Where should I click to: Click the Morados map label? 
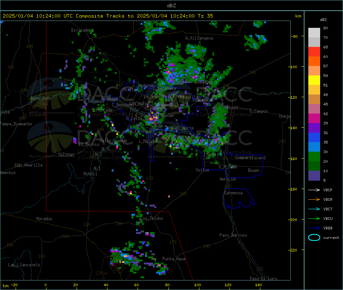click(44, 219)
